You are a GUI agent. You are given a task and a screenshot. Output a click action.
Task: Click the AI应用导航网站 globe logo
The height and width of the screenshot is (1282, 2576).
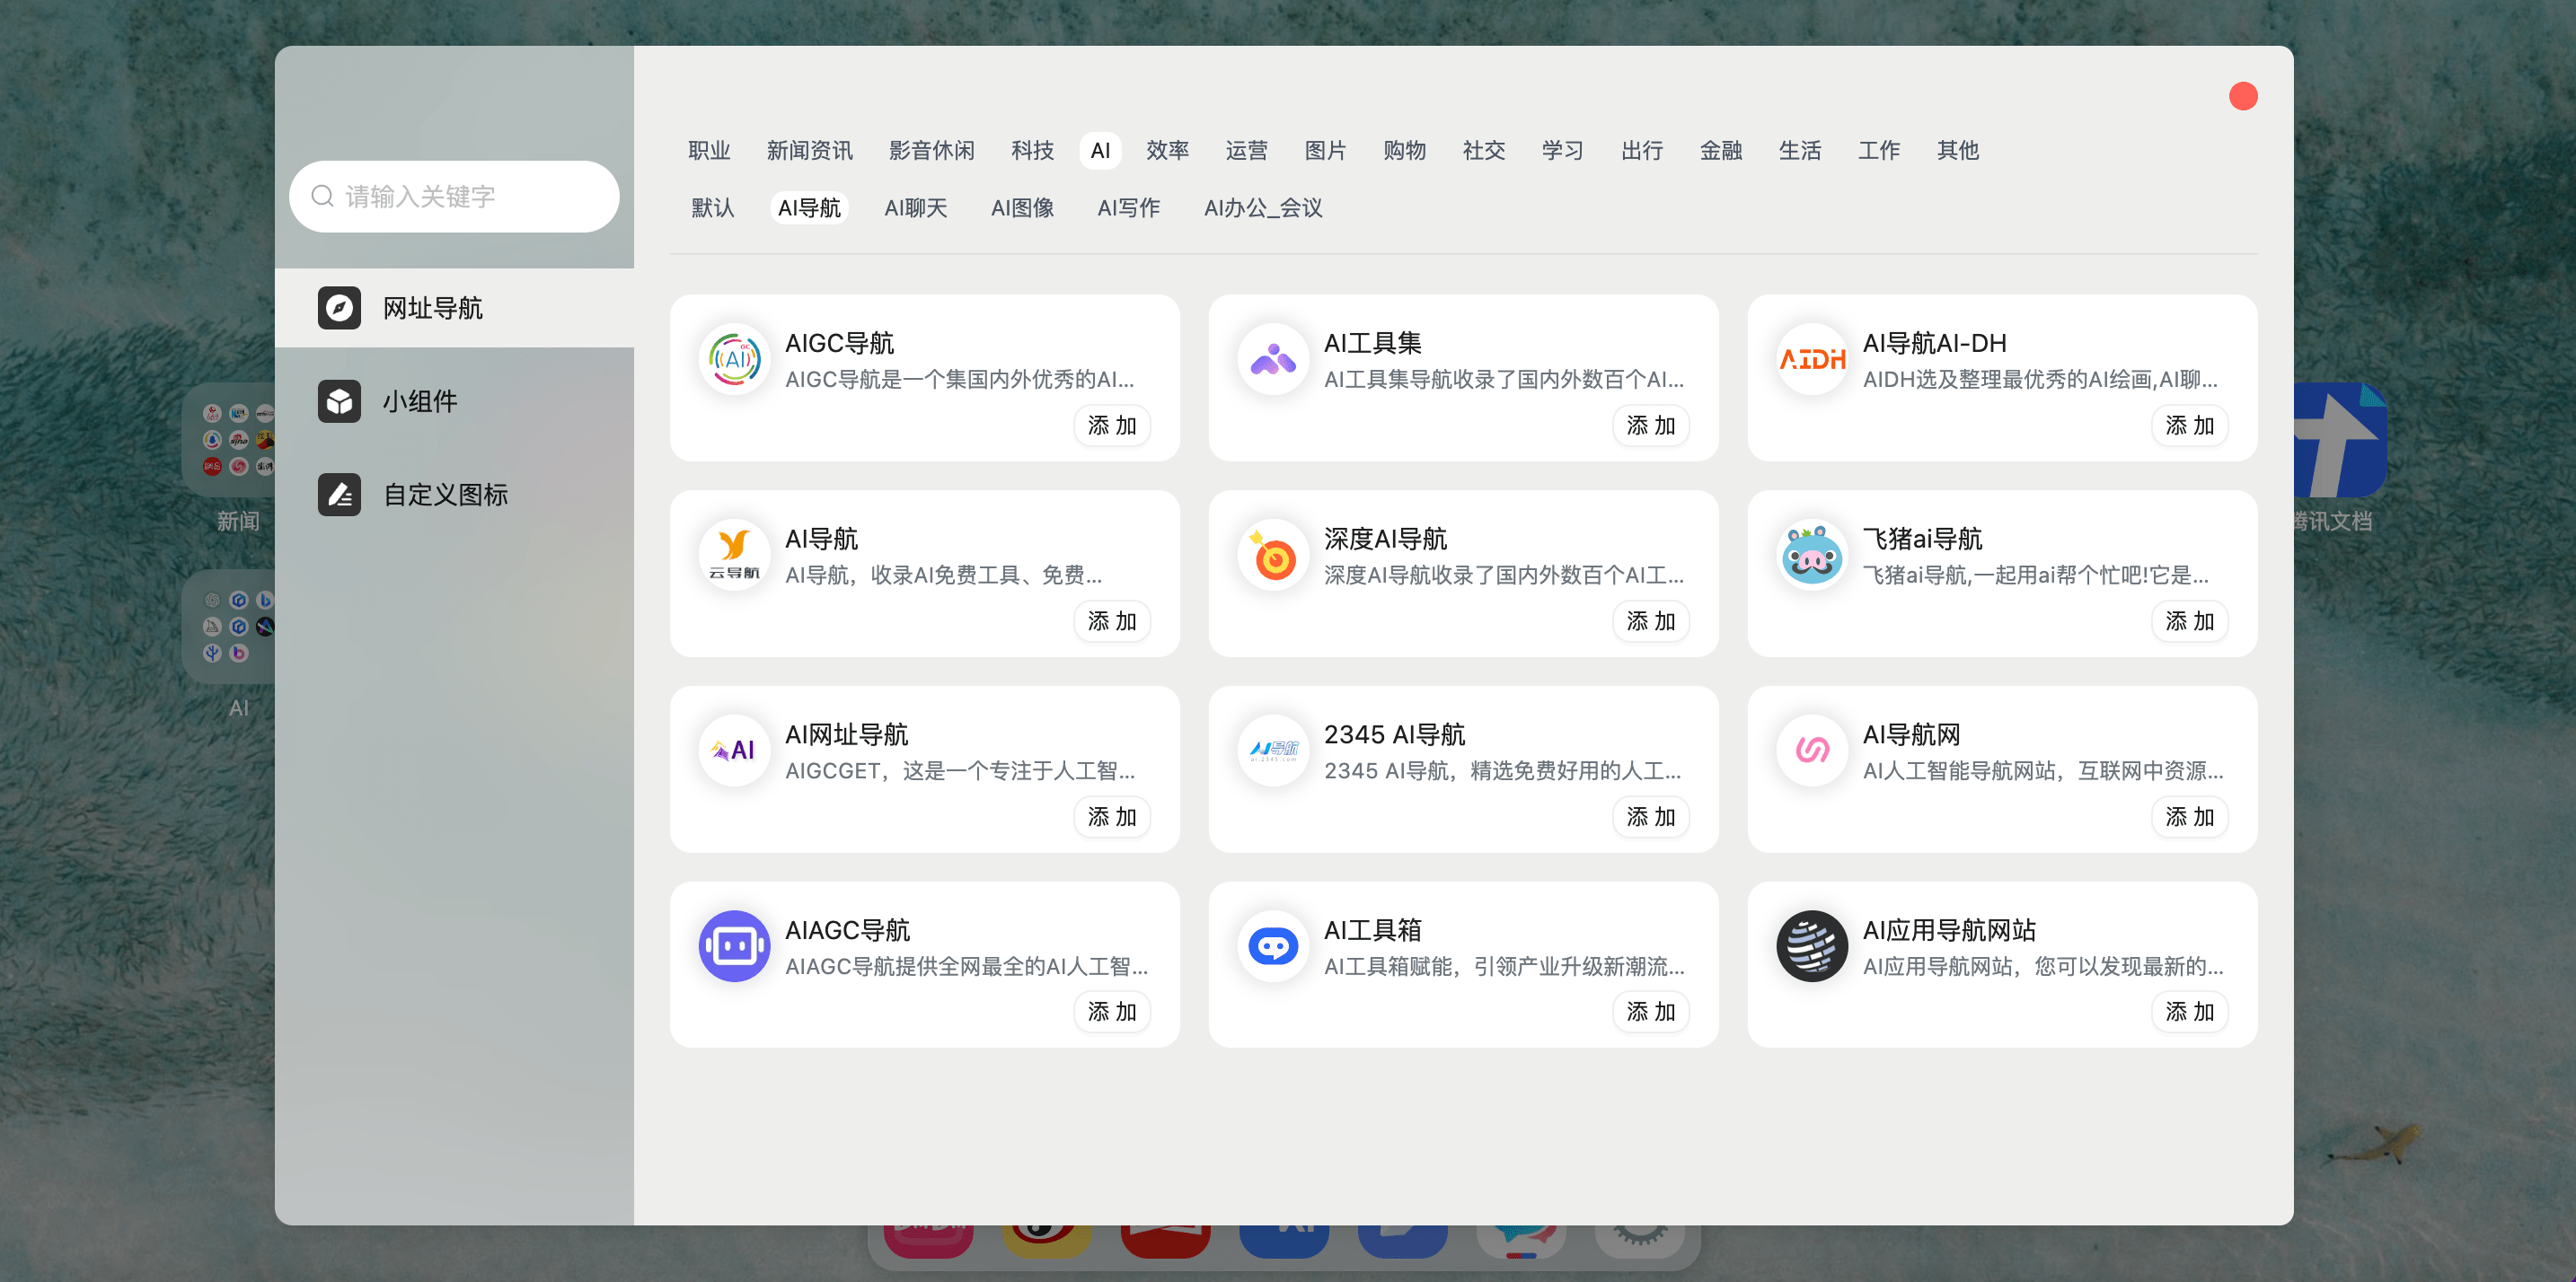pyautogui.click(x=1812, y=945)
